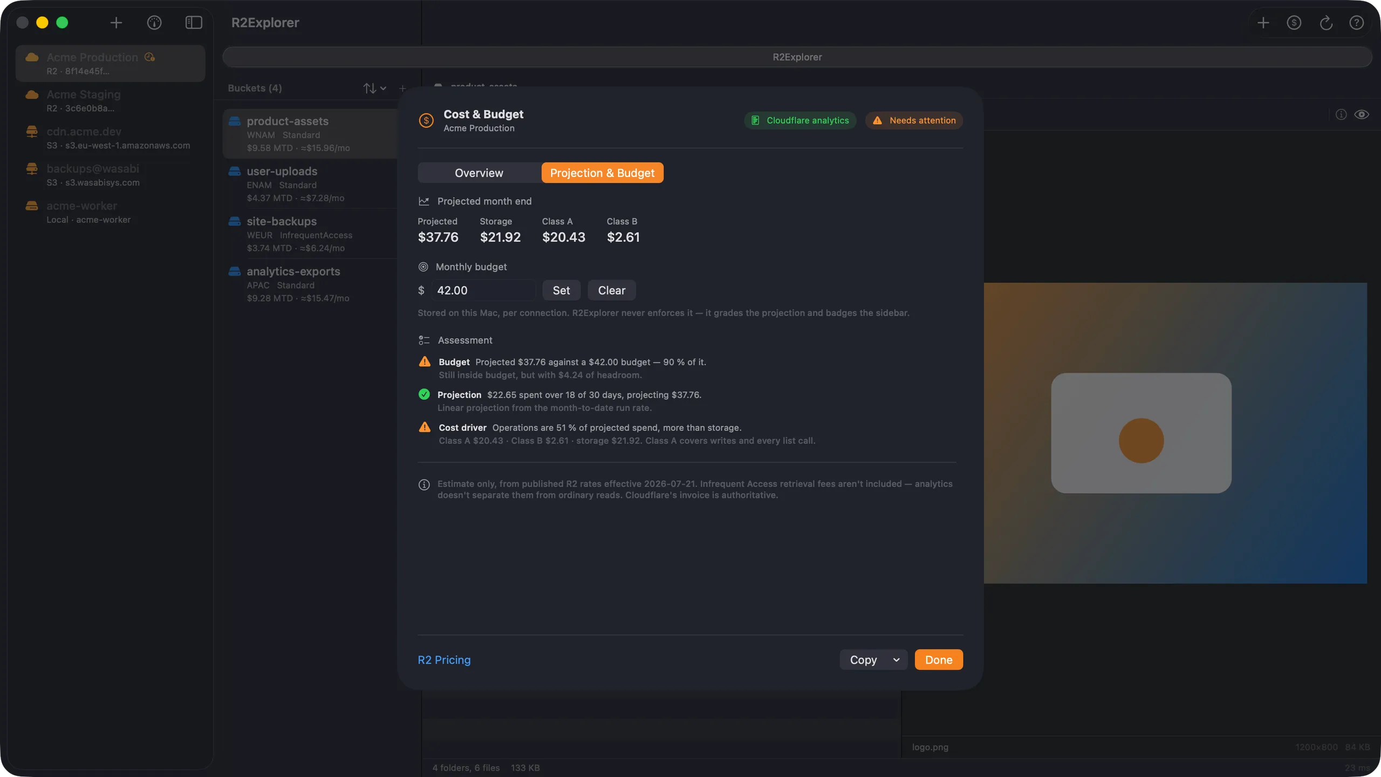Click the Copy button
The height and width of the screenshot is (777, 1381).
[863, 660]
